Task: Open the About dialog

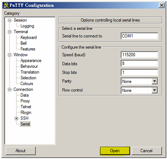Action: (20, 151)
